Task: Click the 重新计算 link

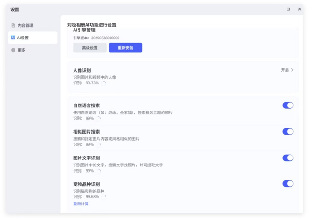Action: point(81,204)
